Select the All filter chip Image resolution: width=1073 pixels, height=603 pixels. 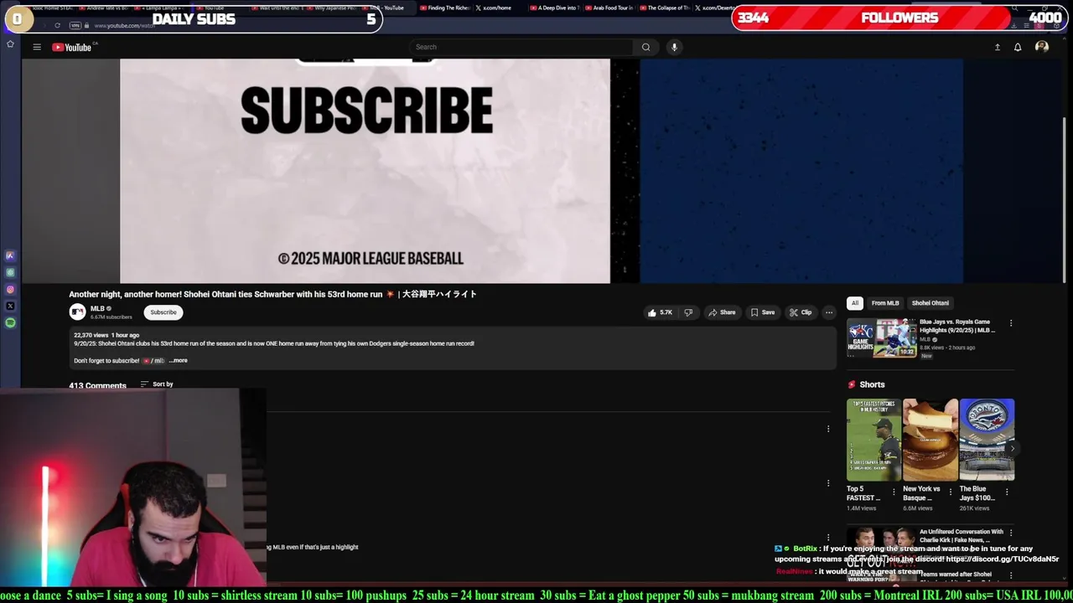855,303
